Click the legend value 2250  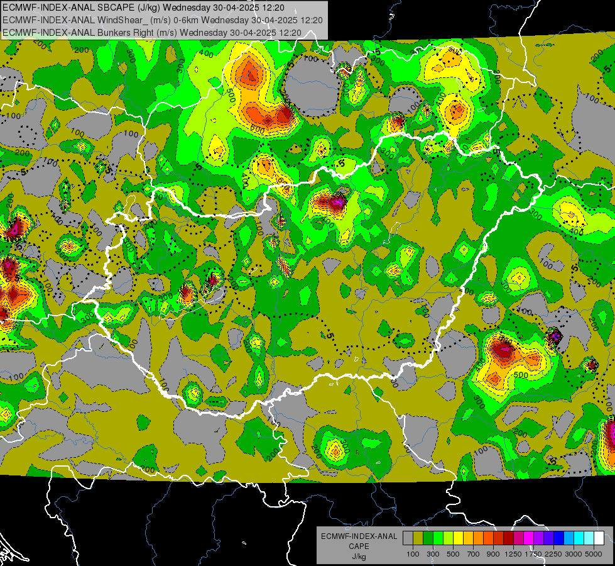point(554,554)
